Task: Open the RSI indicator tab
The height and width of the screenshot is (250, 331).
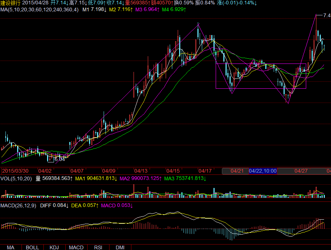Action: pyautogui.click(x=98, y=247)
